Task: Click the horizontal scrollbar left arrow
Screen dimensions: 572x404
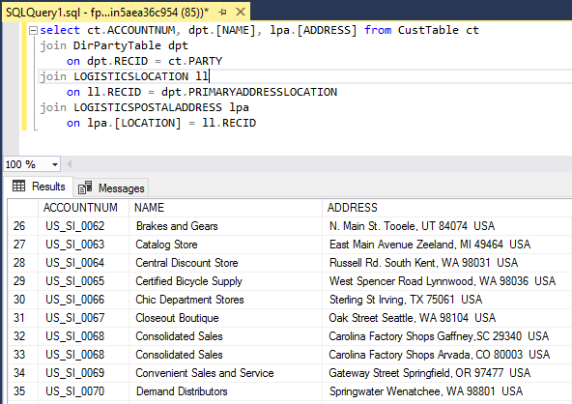Action: 69,164
